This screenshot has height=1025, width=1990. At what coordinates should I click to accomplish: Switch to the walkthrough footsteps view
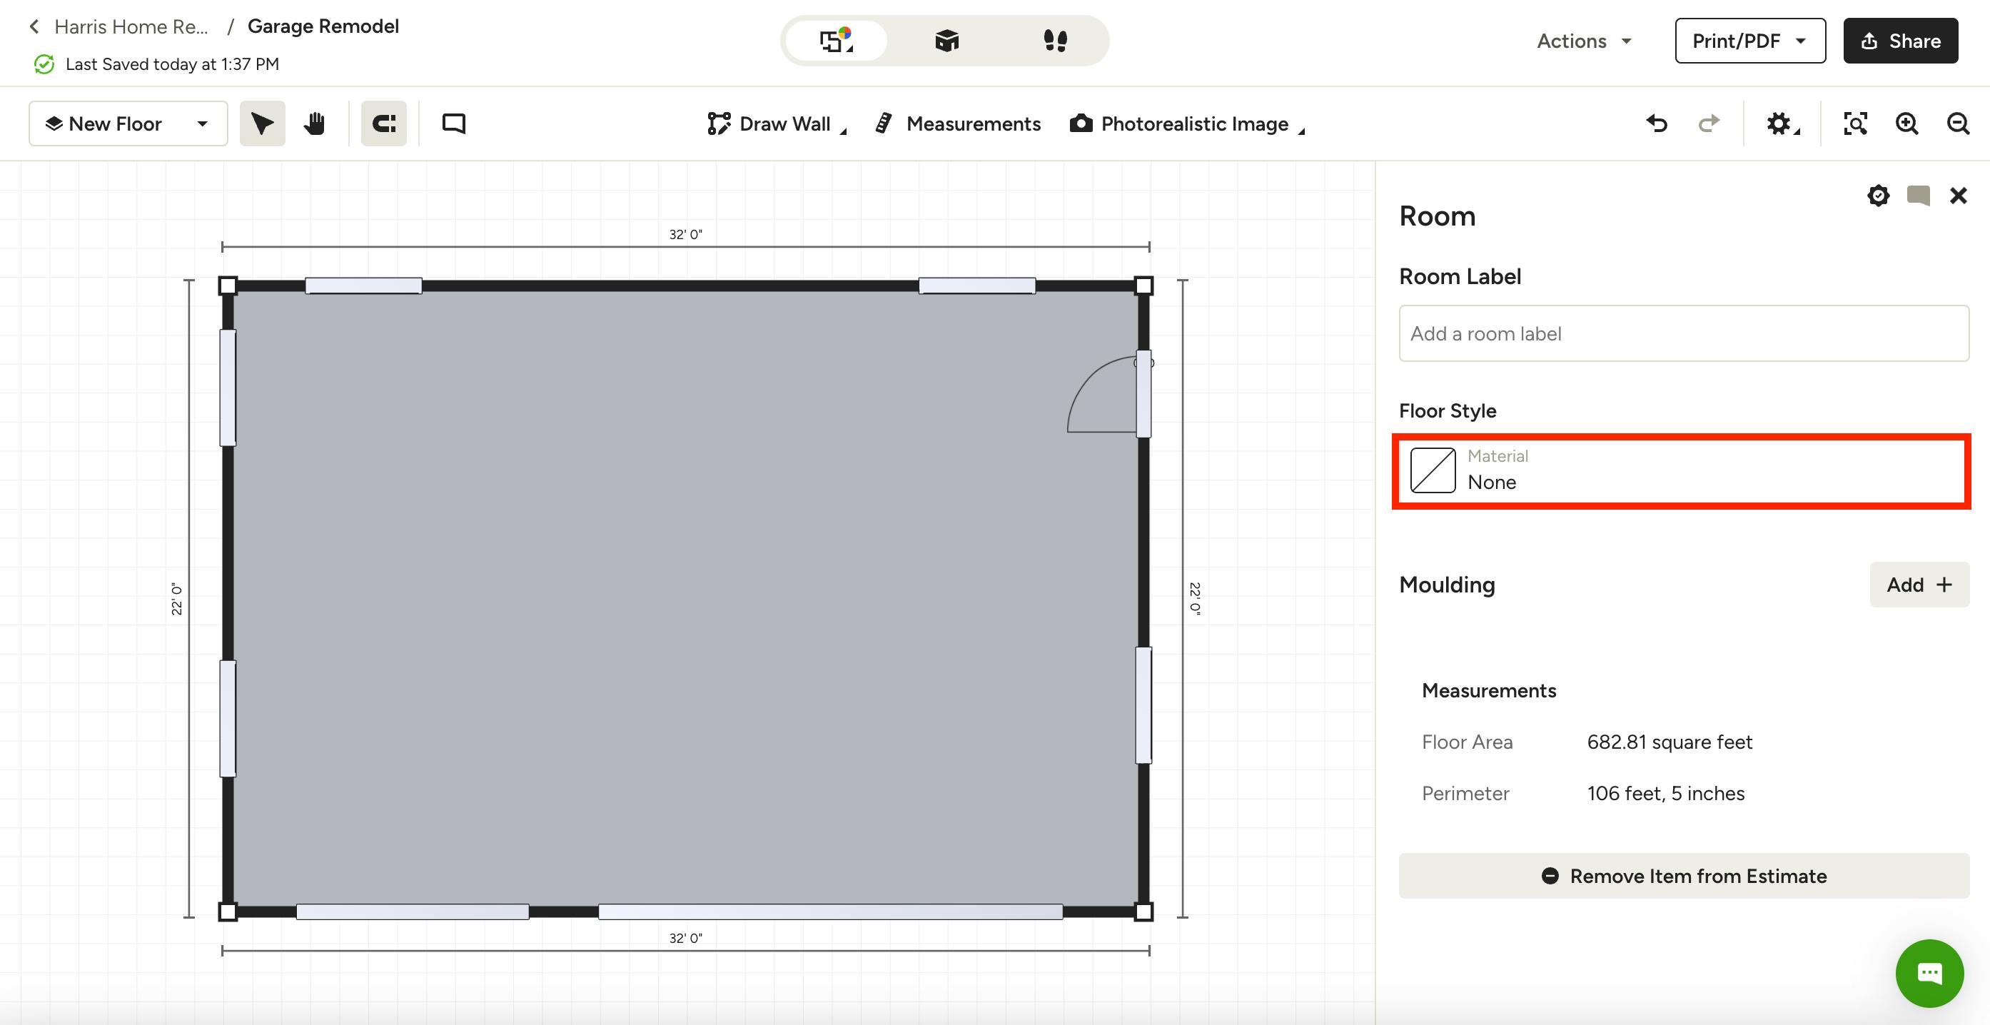click(1055, 41)
